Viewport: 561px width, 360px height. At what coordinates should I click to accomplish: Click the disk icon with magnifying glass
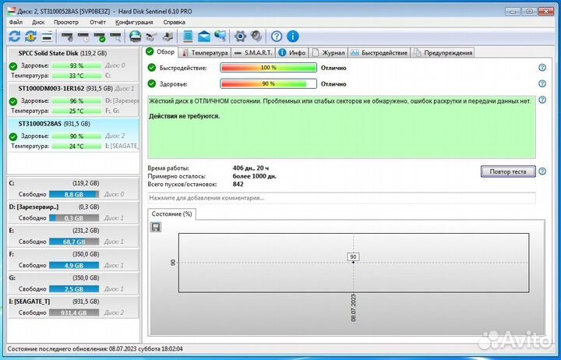115,36
